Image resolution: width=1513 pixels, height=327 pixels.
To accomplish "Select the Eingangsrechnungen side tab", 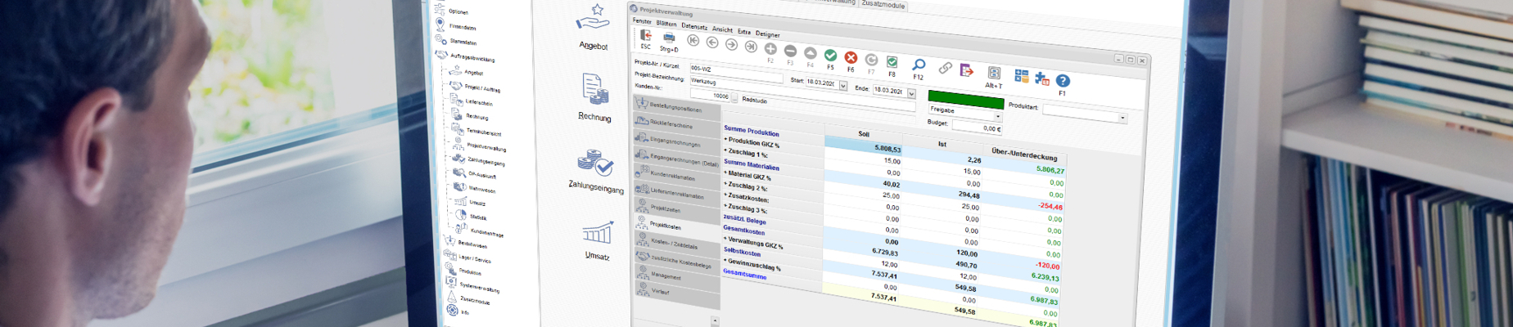I will [676, 141].
